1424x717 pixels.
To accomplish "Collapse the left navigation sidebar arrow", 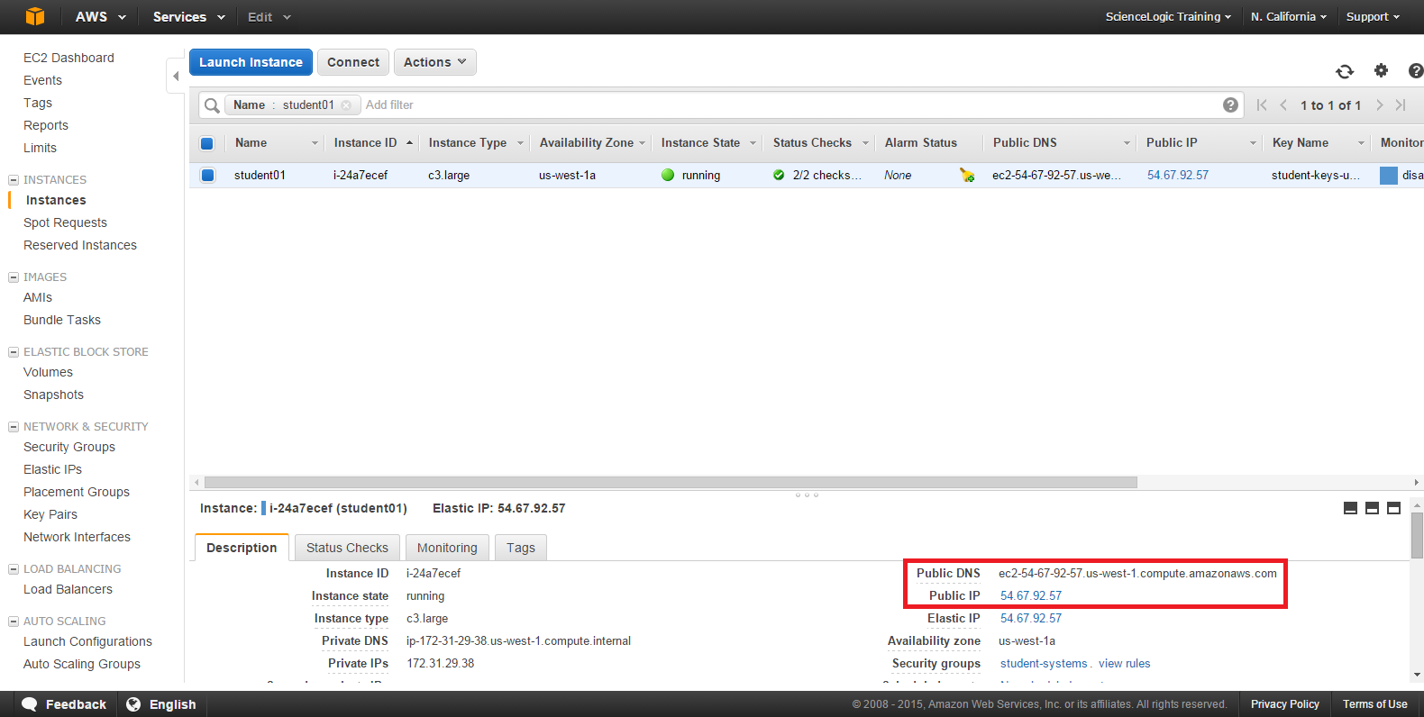I will pyautogui.click(x=176, y=77).
